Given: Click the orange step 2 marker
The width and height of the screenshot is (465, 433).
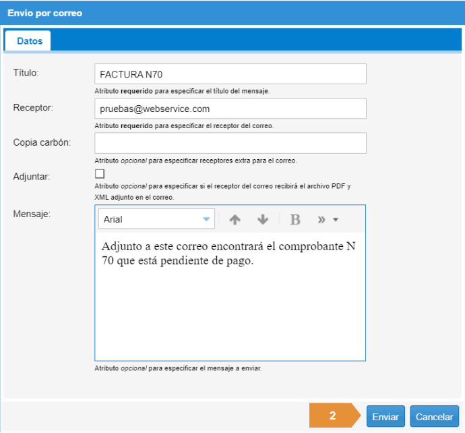Looking at the screenshot, I should click(x=333, y=416).
